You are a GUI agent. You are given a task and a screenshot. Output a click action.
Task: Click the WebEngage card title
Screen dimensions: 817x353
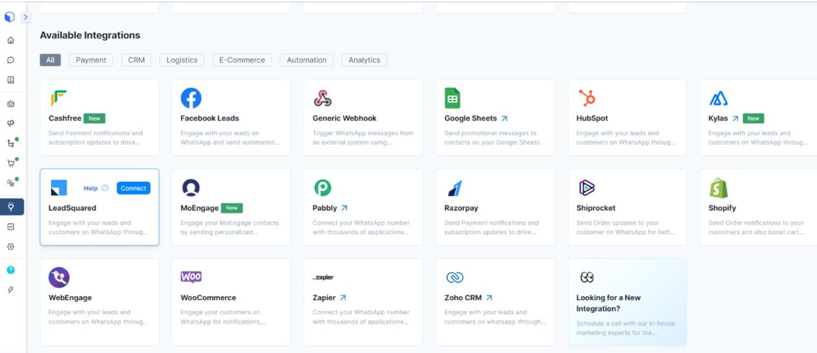(70, 298)
